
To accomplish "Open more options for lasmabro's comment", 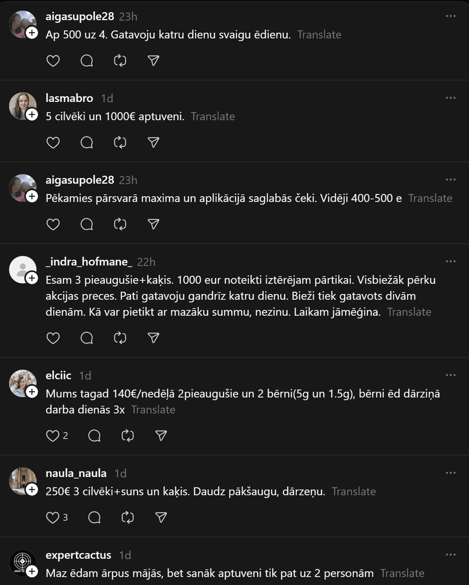I will (450, 98).
